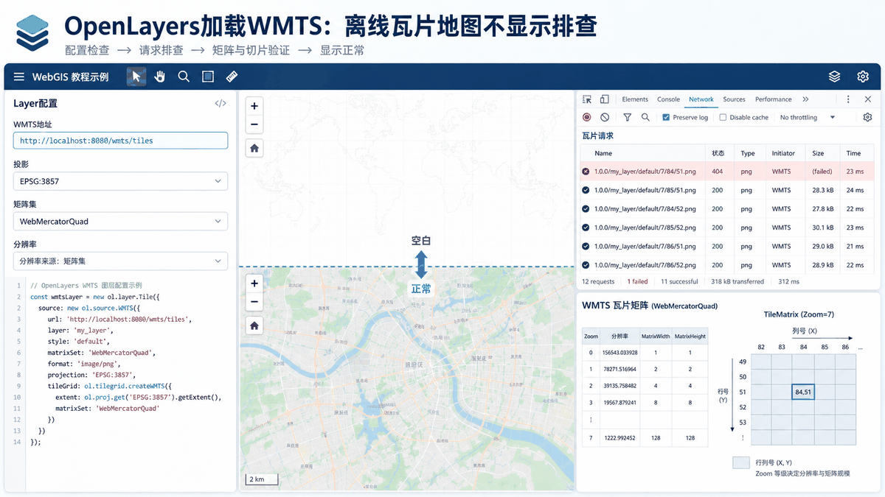Select the Network tab

(701, 99)
